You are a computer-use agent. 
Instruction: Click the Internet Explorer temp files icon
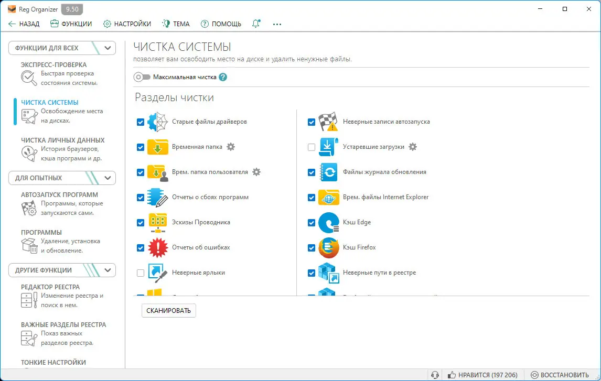tap(328, 197)
